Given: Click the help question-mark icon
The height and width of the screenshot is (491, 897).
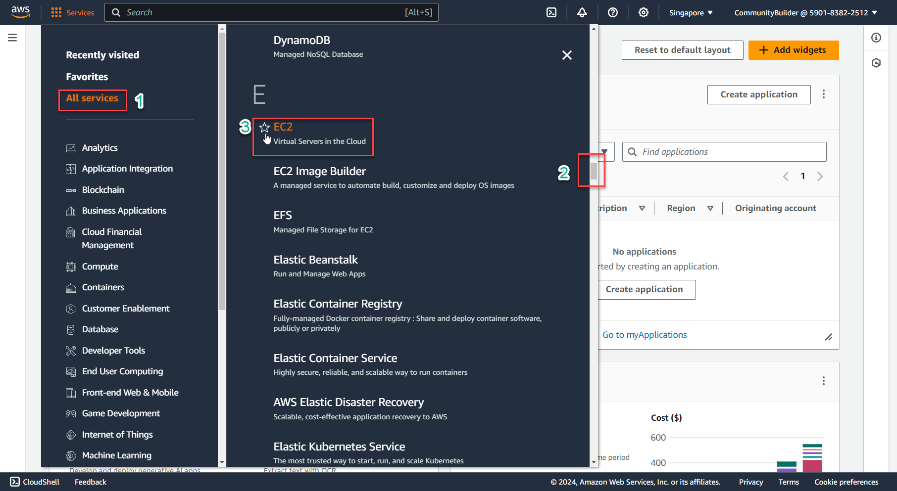Looking at the screenshot, I should pos(612,12).
